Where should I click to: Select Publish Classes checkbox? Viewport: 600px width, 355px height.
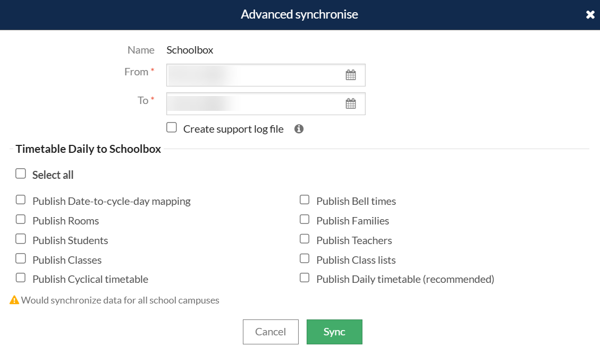coord(21,258)
